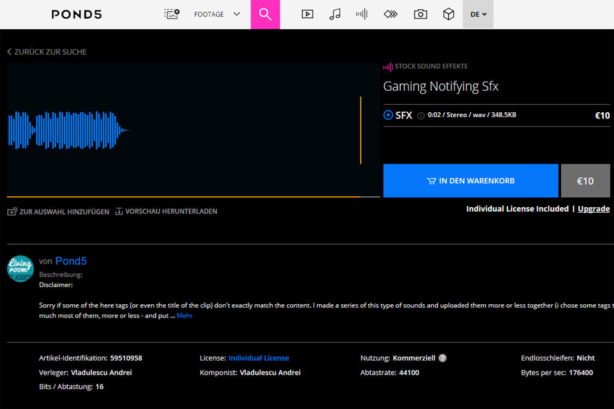
Task: Open the DE language dropdown
Action: [478, 14]
